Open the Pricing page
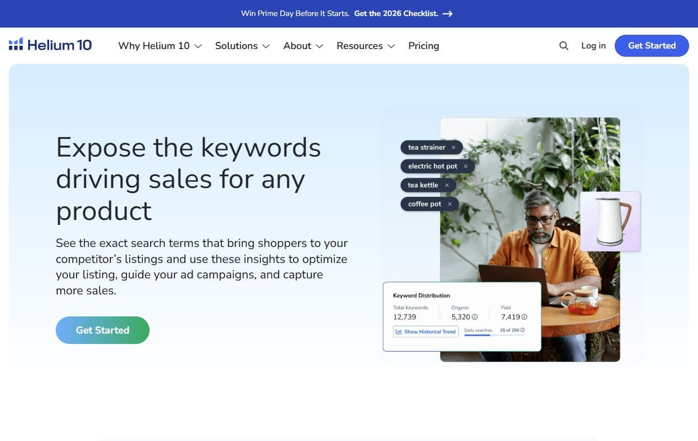 coord(424,46)
